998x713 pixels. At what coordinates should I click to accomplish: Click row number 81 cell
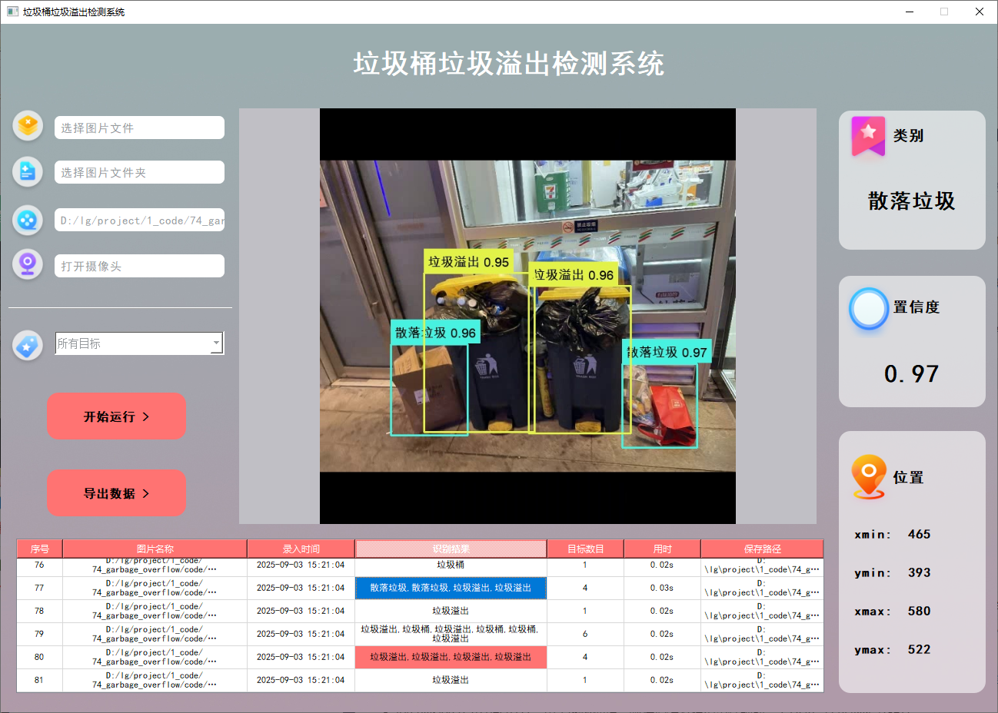tap(39, 680)
